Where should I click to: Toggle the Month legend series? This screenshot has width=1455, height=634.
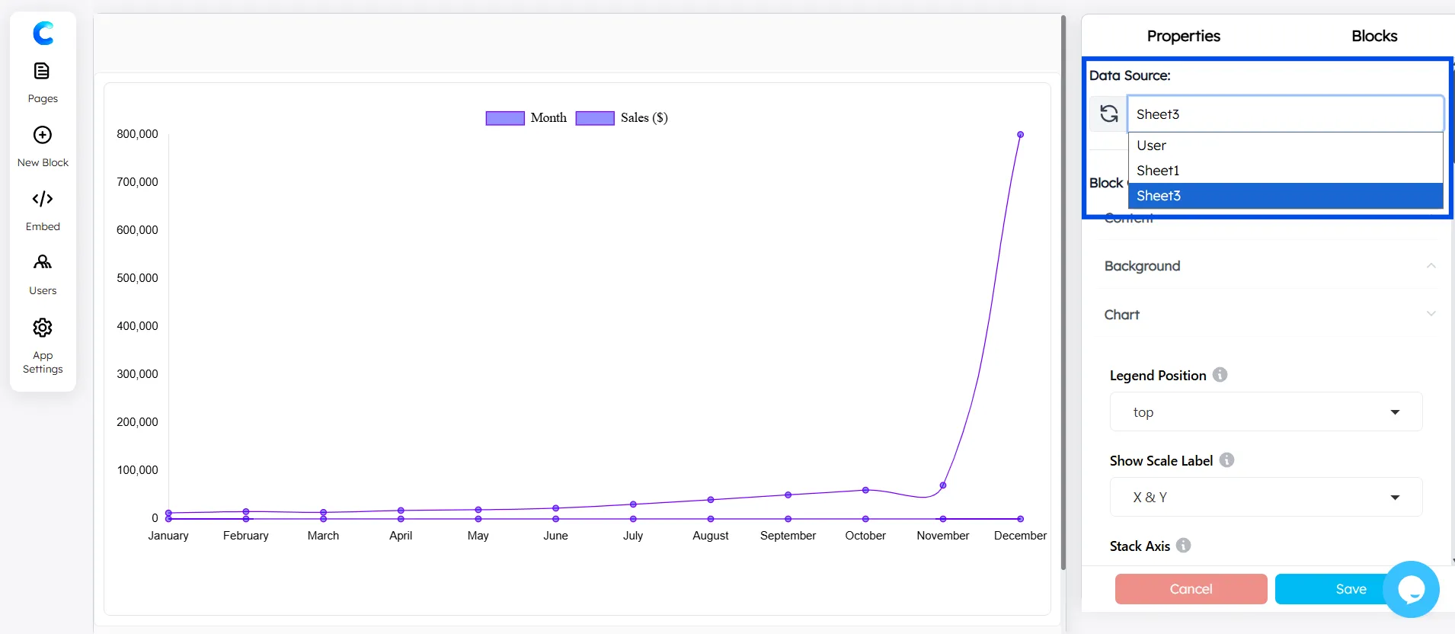526,118
